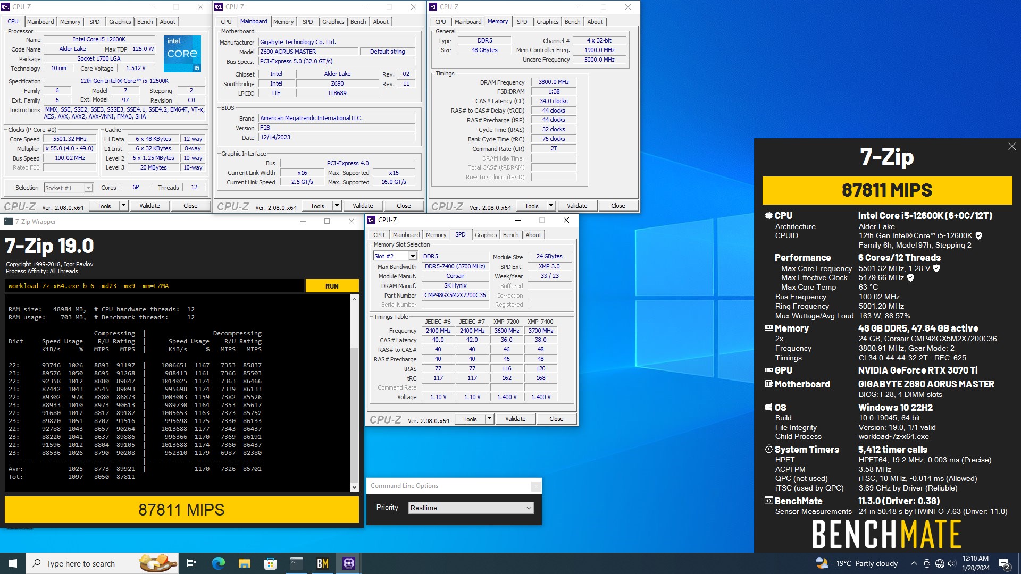Screen dimensions: 1021x574
Task: Click the workload-7z-x64.exe command line field
Action: [x=154, y=286]
